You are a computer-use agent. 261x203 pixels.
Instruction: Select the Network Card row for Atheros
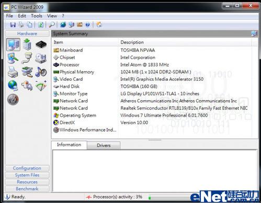pyautogui.click(x=152, y=101)
